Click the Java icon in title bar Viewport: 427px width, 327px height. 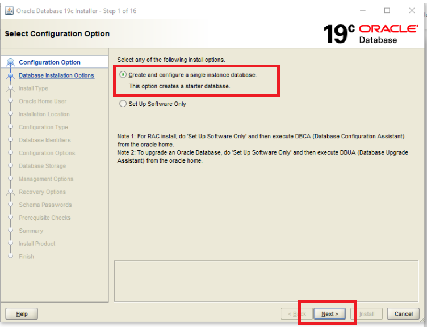click(x=9, y=11)
